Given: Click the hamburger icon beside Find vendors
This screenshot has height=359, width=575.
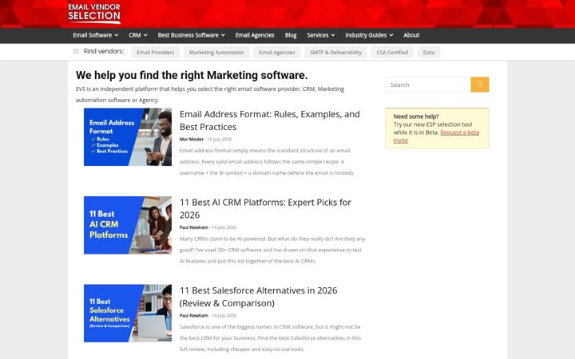Looking at the screenshot, I should click(76, 51).
